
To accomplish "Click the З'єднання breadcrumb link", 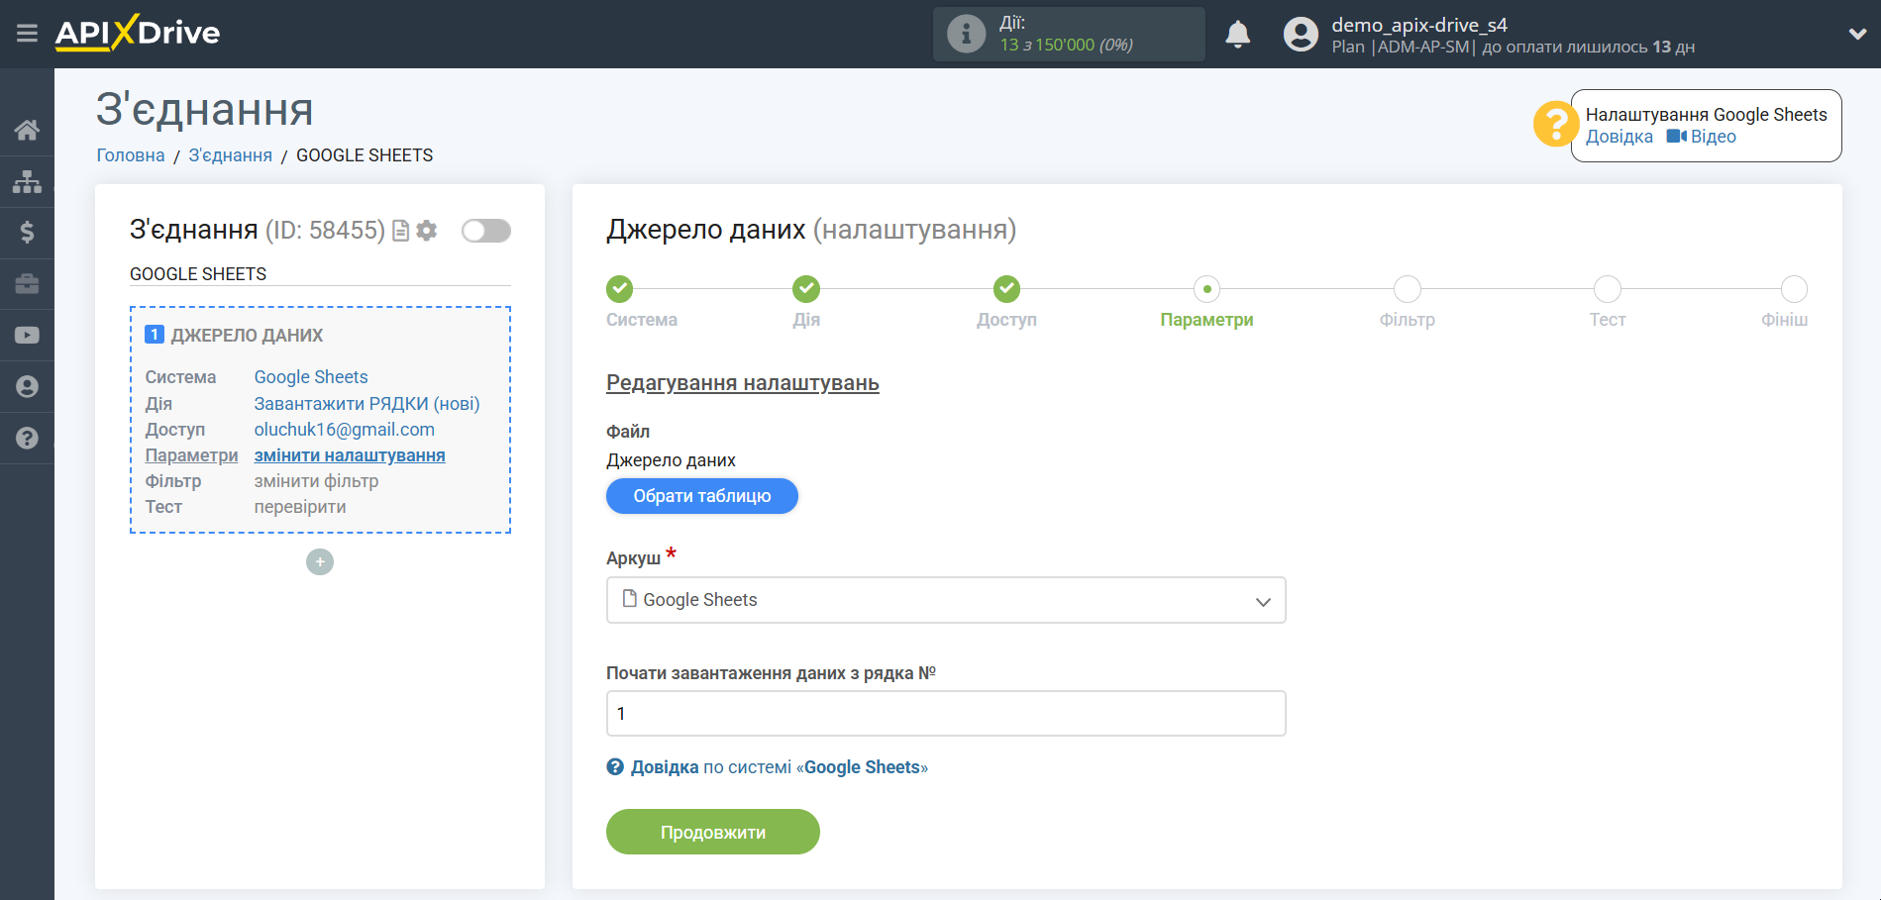I will (x=230, y=154).
